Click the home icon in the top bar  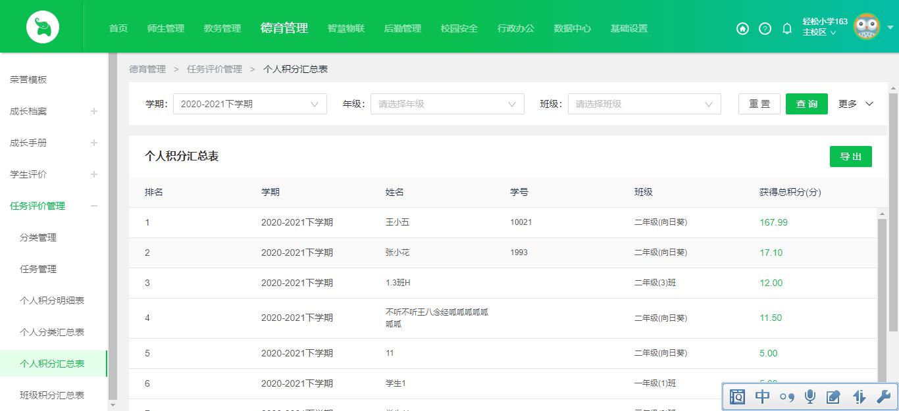[742, 29]
